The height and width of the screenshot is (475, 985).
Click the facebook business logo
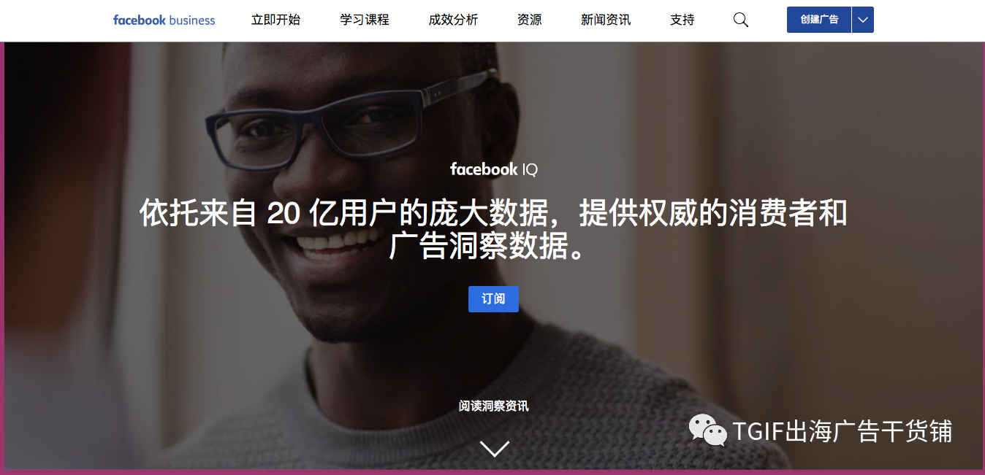[x=164, y=20]
